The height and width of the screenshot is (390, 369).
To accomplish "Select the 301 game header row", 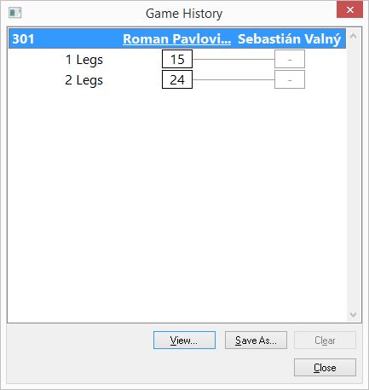I will 177,38.
